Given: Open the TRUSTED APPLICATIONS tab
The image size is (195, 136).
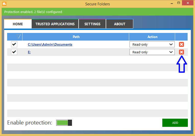Looking at the screenshot, I should click(55, 24).
